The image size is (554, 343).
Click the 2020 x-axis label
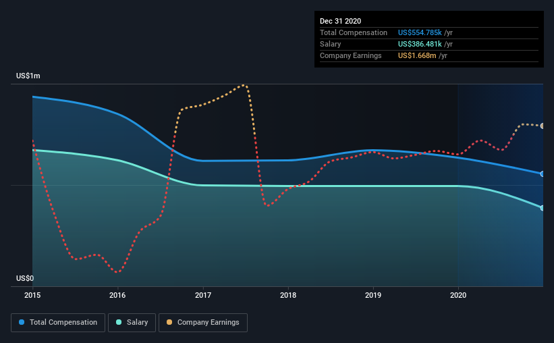click(x=458, y=295)
